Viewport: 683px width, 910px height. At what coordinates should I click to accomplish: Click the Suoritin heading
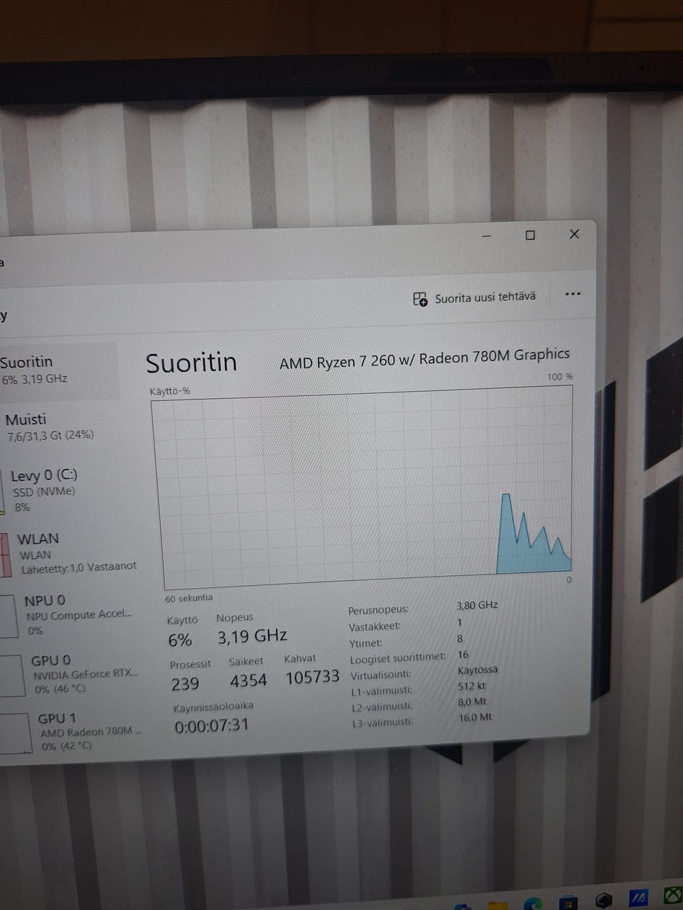191,363
